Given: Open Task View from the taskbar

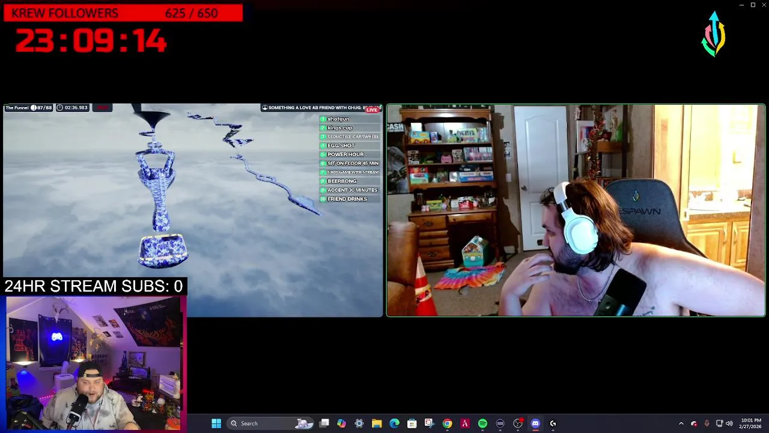Looking at the screenshot, I should click(x=324, y=423).
